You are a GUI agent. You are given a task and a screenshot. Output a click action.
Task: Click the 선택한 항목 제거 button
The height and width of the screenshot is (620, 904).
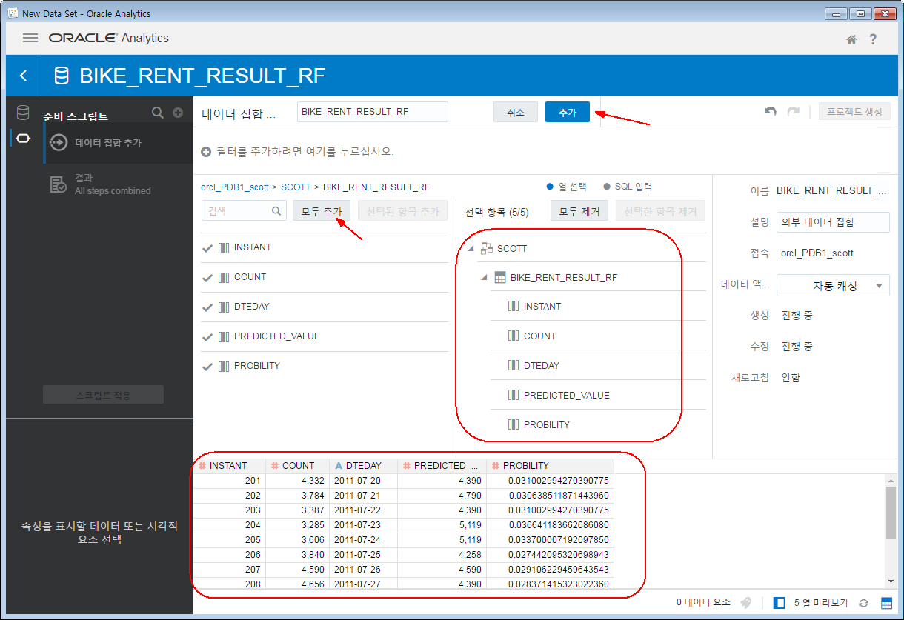[661, 211]
